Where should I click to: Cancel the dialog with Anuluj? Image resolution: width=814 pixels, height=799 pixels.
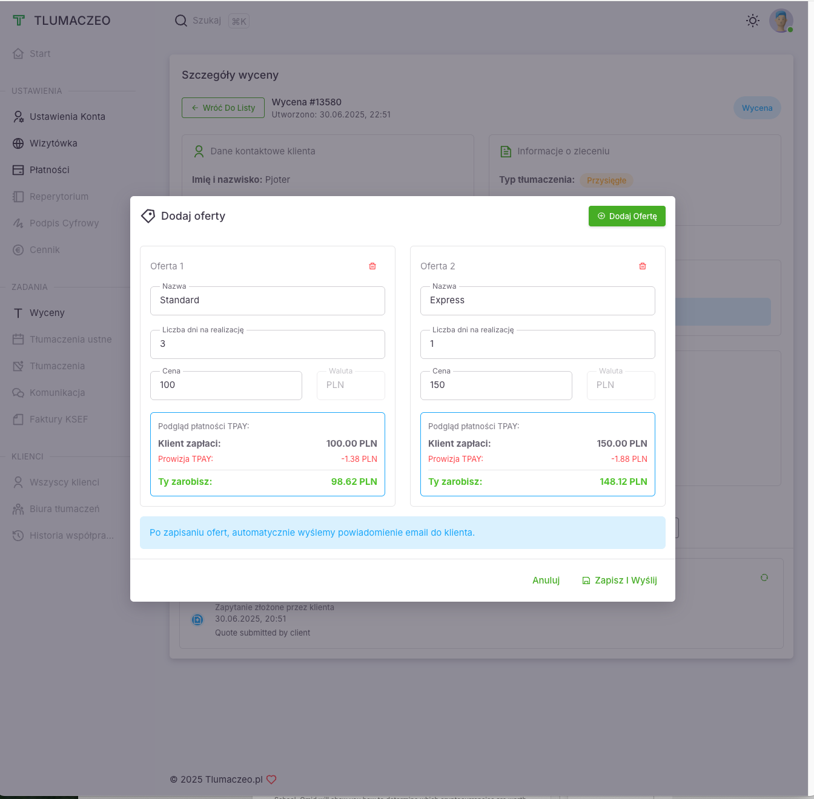click(x=546, y=580)
